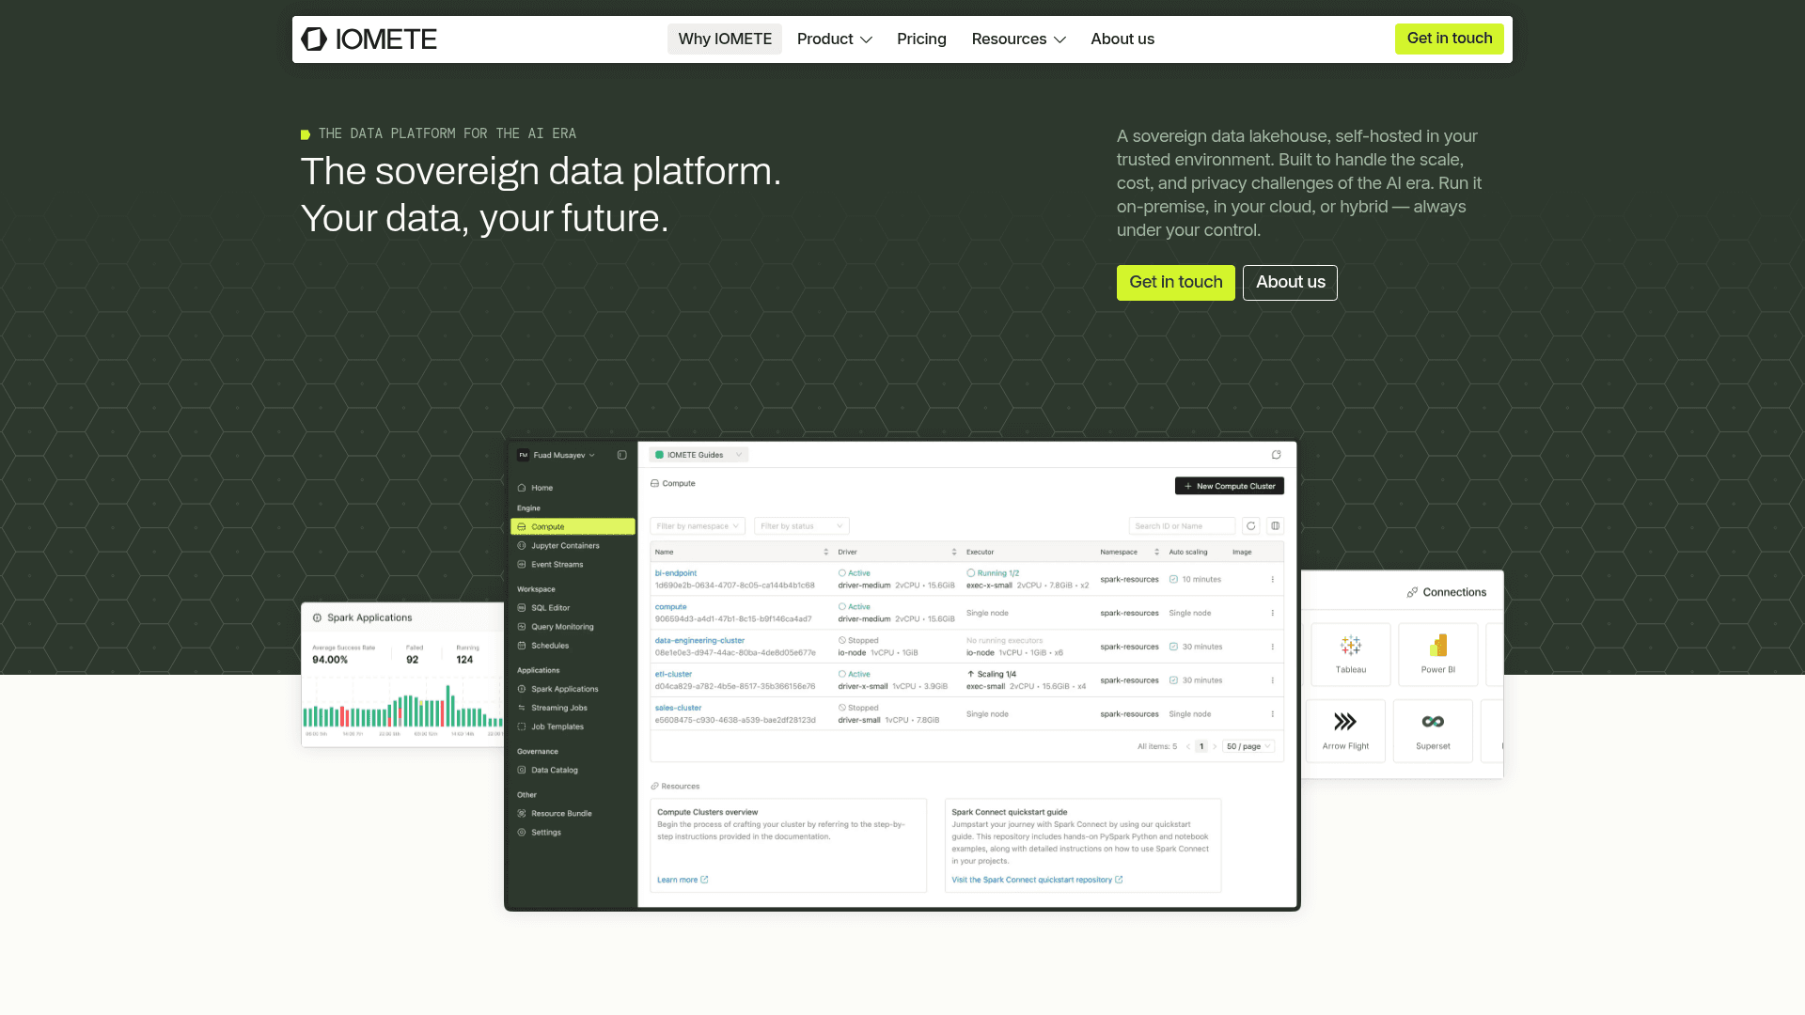Click the Streaming Jobs sidebar icon
The image size is (1805, 1015).
pos(522,708)
